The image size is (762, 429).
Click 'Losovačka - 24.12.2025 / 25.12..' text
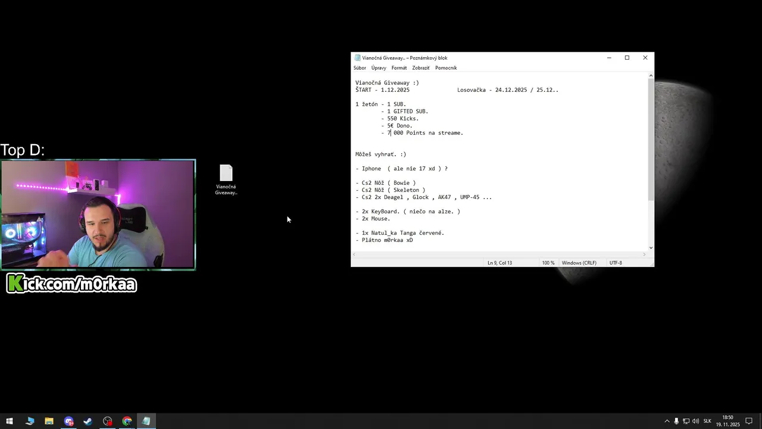(x=508, y=90)
